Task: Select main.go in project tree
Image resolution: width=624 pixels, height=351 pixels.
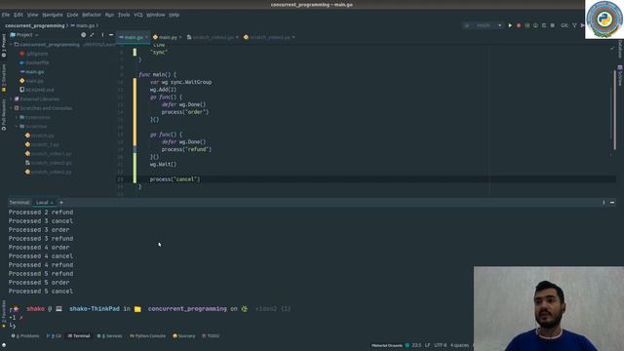Action: click(x=35, y=72)
